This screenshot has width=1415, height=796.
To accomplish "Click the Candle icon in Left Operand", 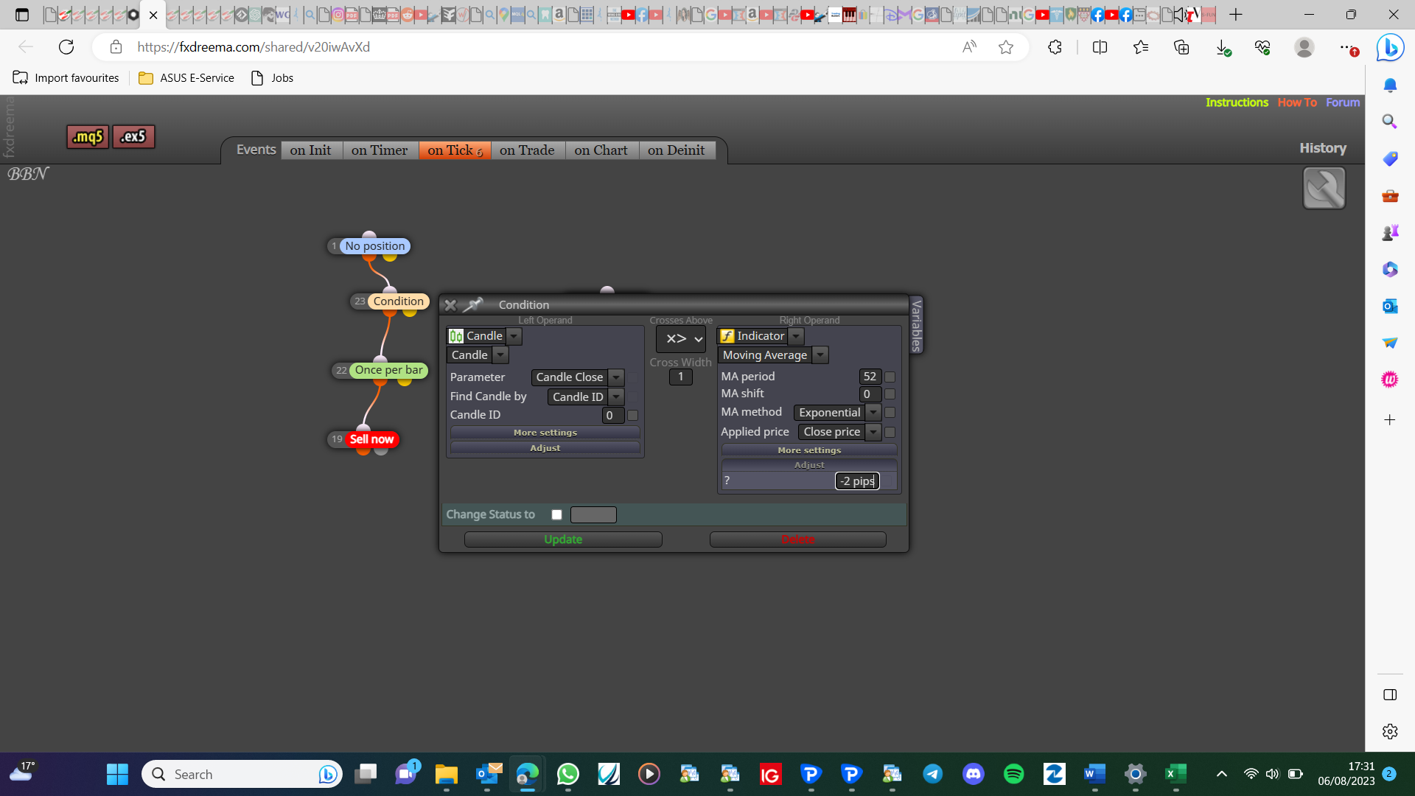I will (456, 336).
